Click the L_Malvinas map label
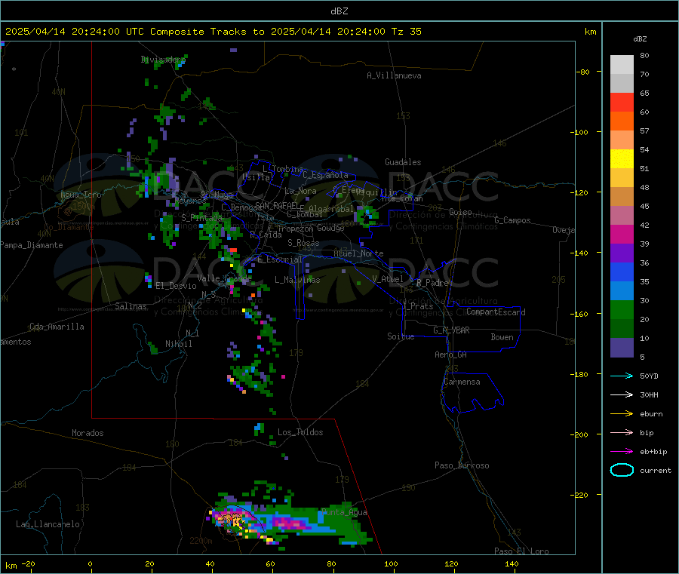Image resolution: width=679 pixels, height=574 pixels. [x=297, y=280]
